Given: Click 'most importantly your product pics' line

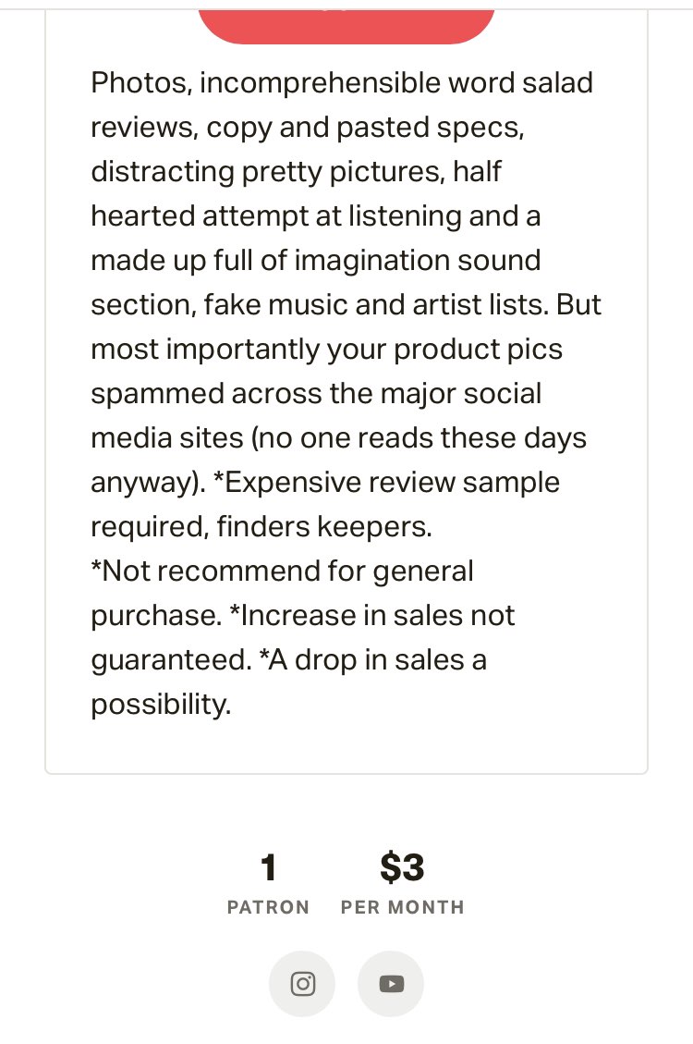Looking at the screenshot, I should [x=326, y=350].
